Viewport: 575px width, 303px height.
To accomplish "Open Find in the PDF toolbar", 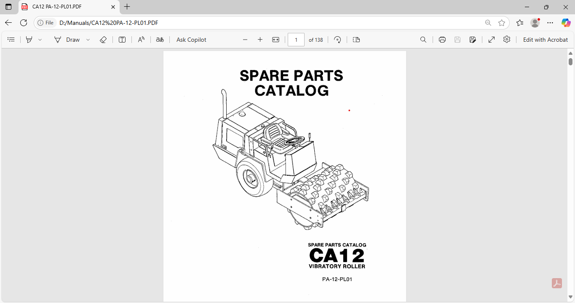I will [423, 40].
